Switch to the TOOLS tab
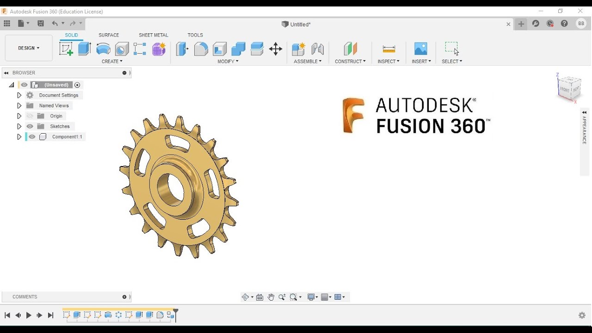 (x=195, y=35)
